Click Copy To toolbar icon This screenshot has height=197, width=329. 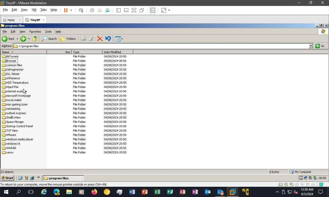[92, 39]
